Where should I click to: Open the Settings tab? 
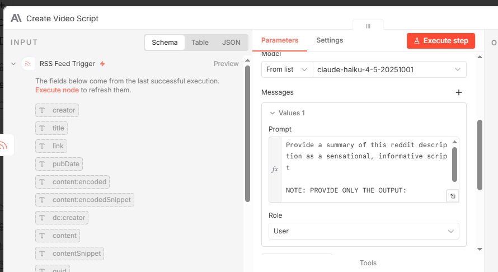[330, 40]
